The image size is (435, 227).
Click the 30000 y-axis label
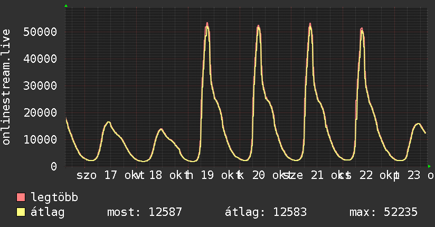[40, 86]
